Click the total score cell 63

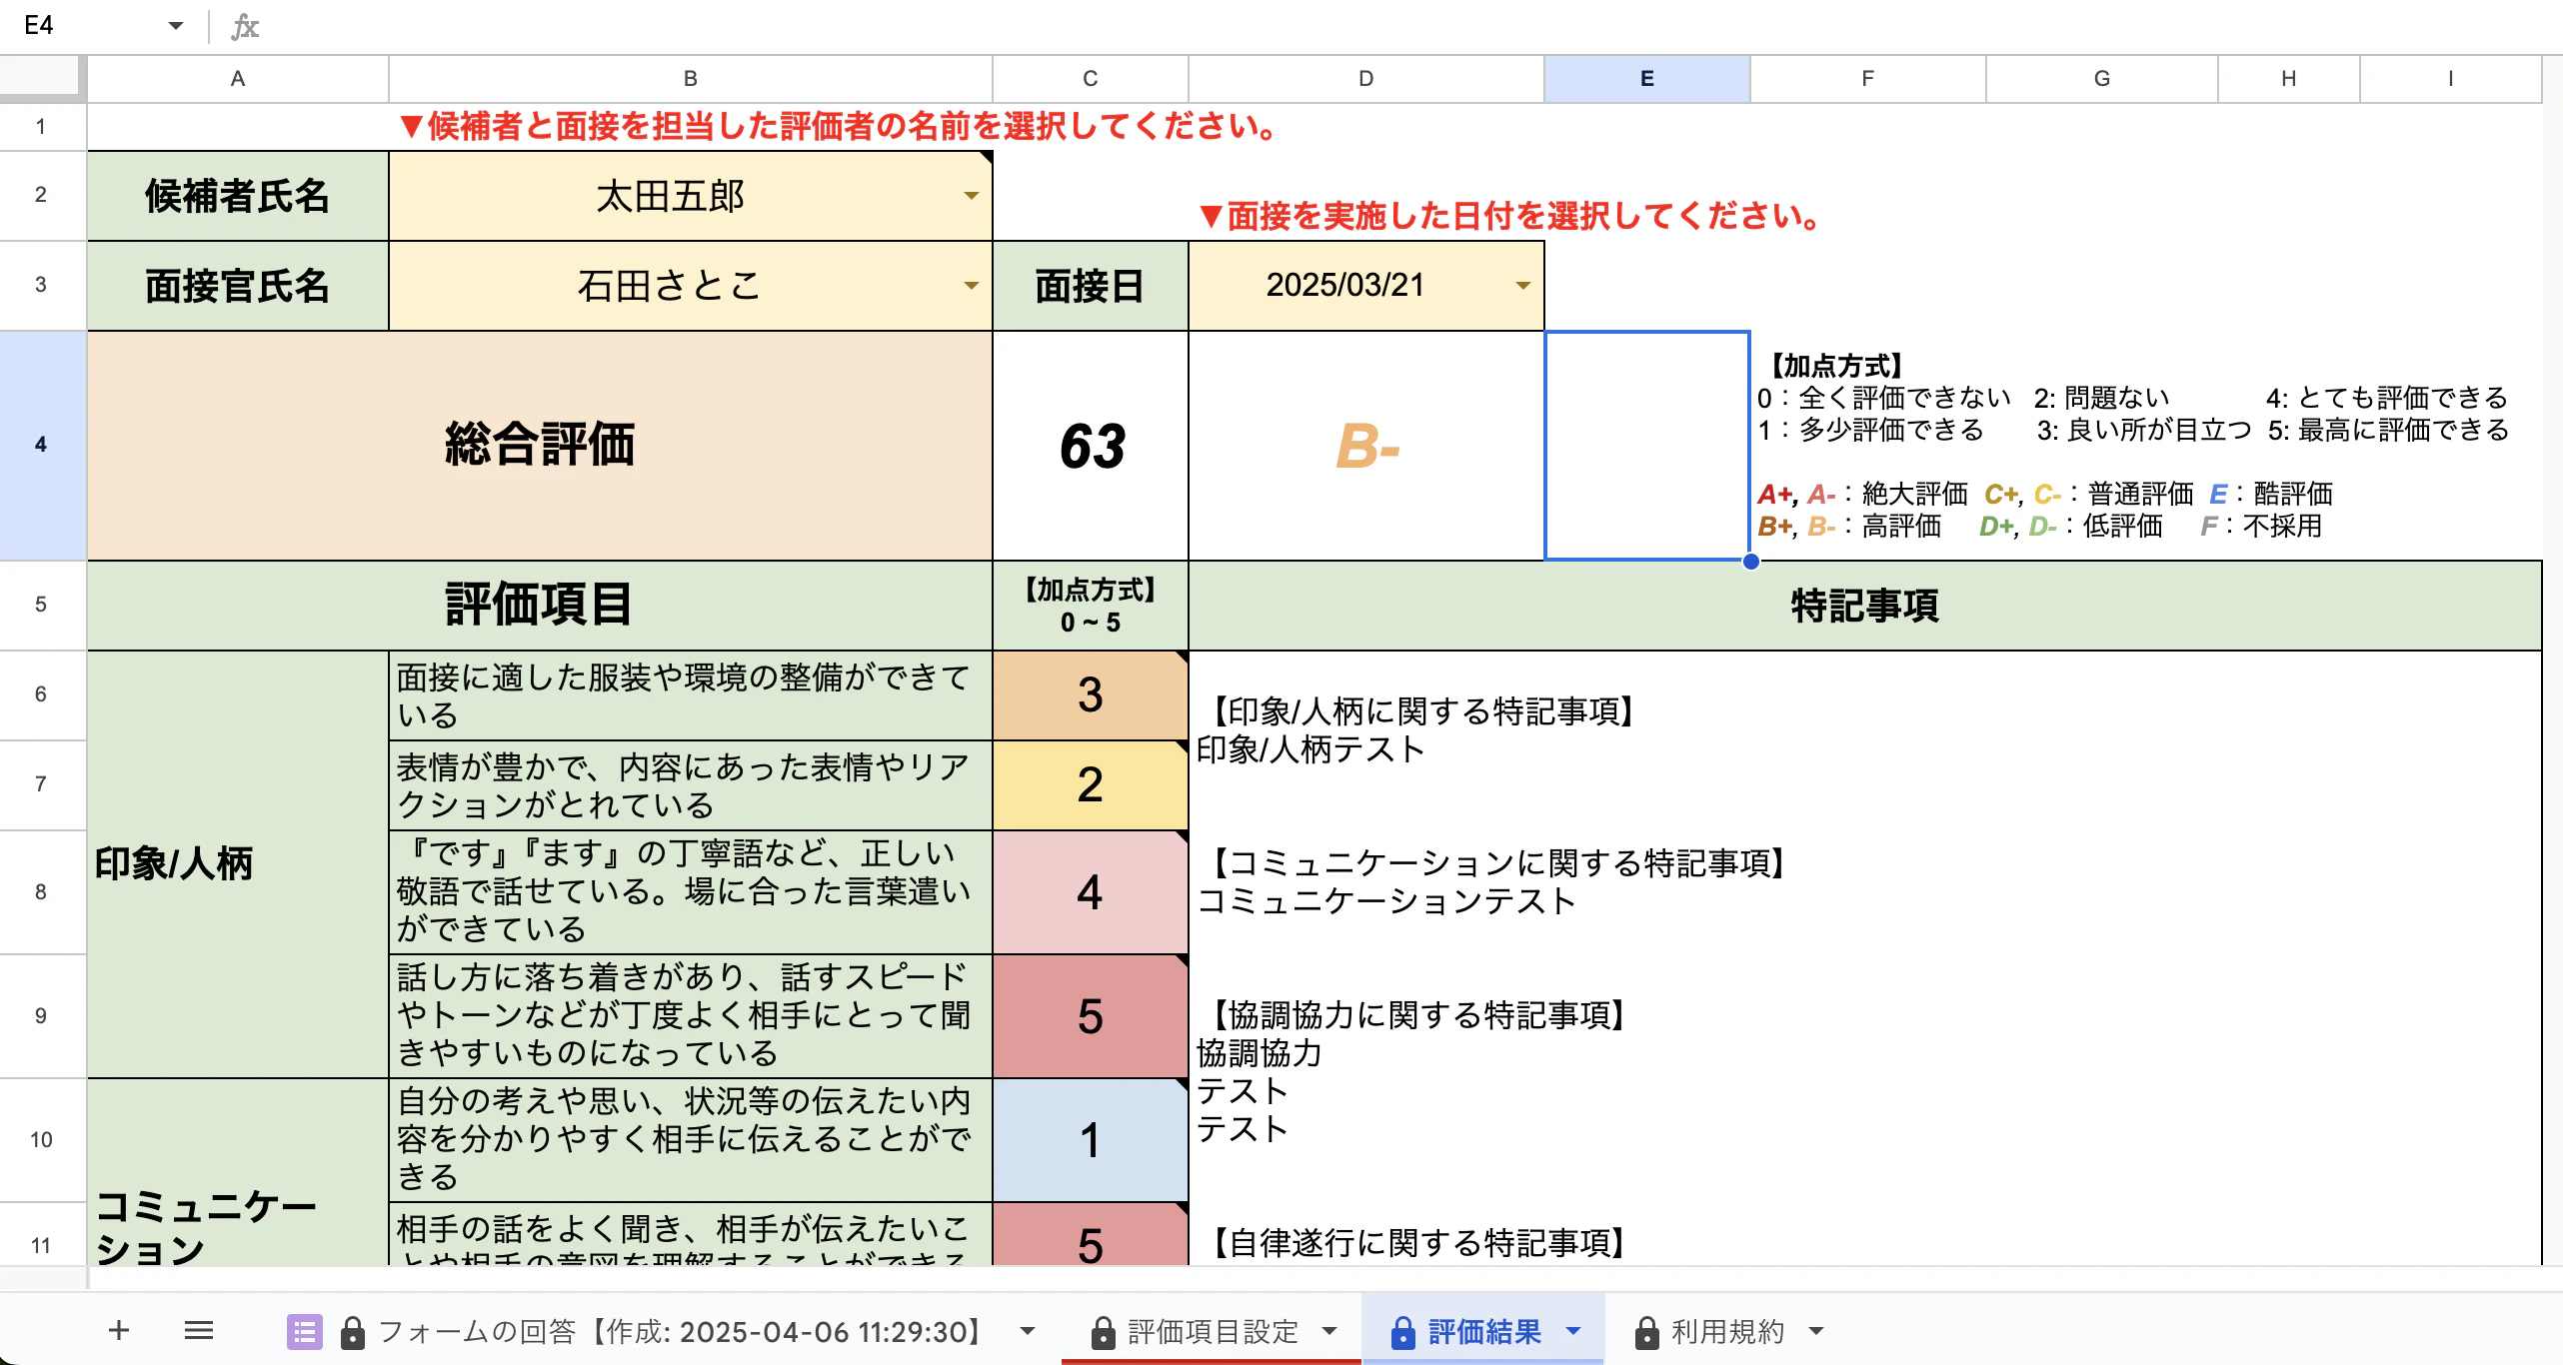pos(1091,446)
